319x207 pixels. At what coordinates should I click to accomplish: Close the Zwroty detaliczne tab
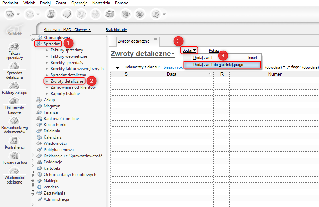156,39
